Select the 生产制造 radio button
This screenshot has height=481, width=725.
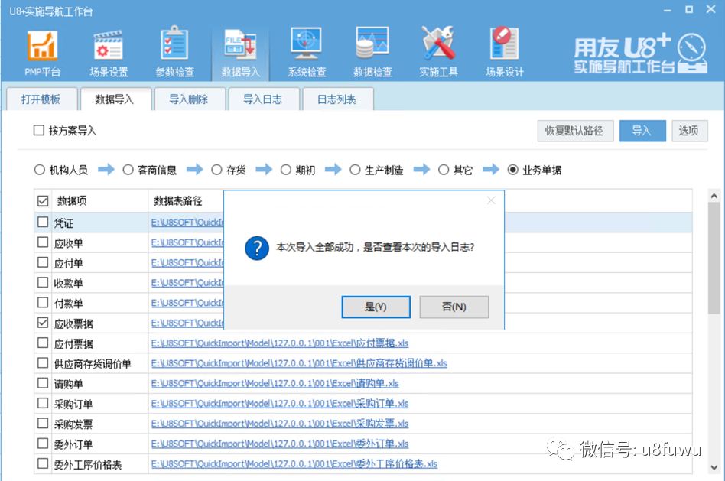tap(355, 171)
